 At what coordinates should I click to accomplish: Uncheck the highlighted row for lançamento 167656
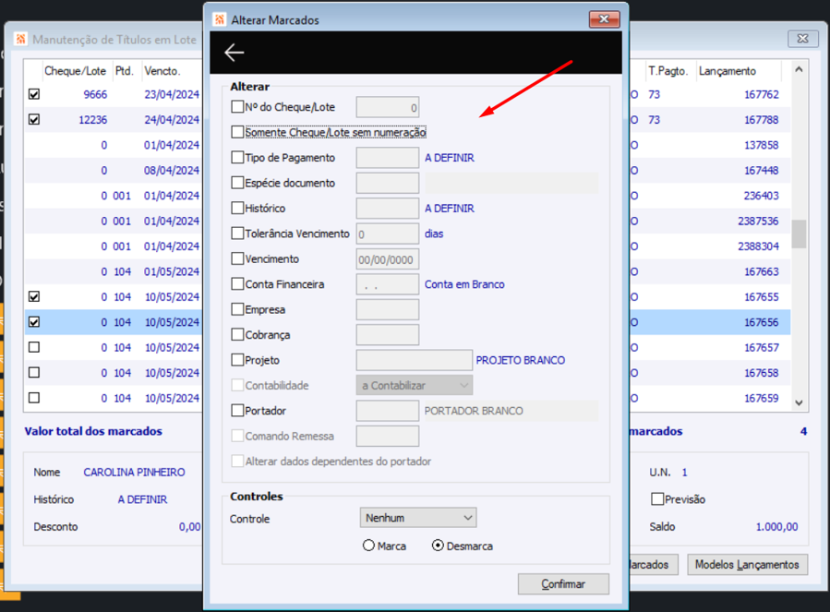(x=34, y=322)
